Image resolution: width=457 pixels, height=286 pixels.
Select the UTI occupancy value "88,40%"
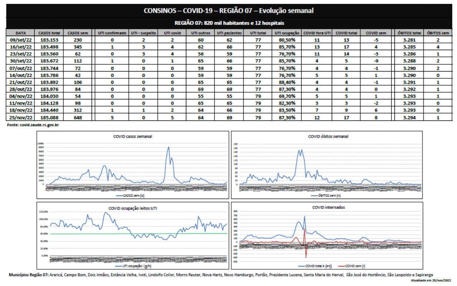coord(287,82)
